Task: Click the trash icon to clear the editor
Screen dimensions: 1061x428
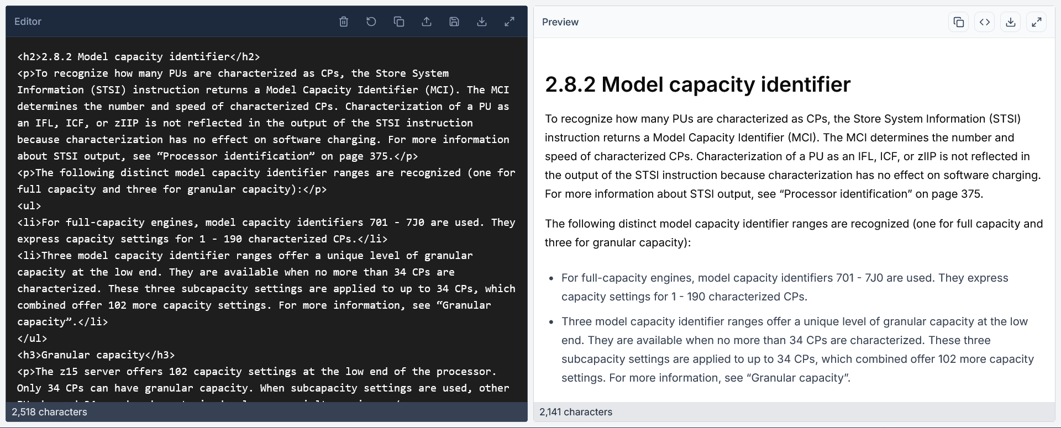Action: click(x=344, y=22)
